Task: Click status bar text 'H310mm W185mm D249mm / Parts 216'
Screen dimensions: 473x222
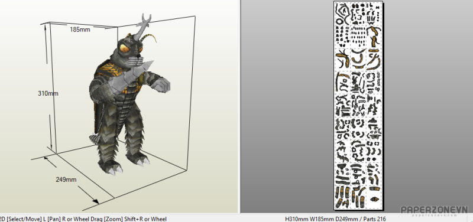Action: pyautogui.click(x=335, y=219)
